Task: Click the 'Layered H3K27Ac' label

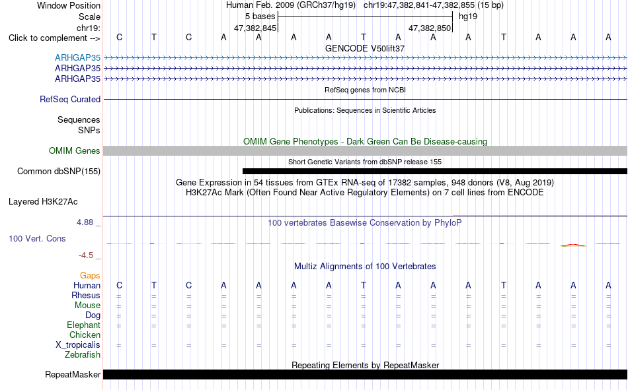Action: pos(43,202)
